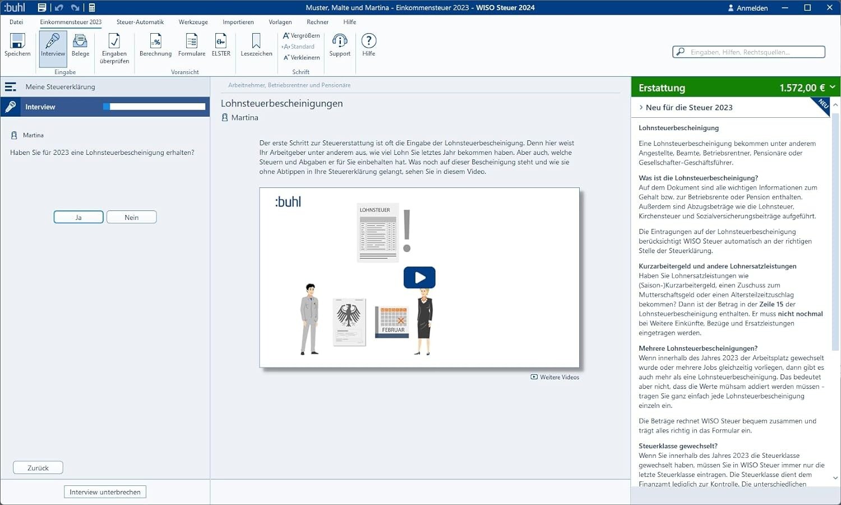Open the Steuer-Automatik tab
Viewport: 841px width, 505px height.
[x=140, y=22]
